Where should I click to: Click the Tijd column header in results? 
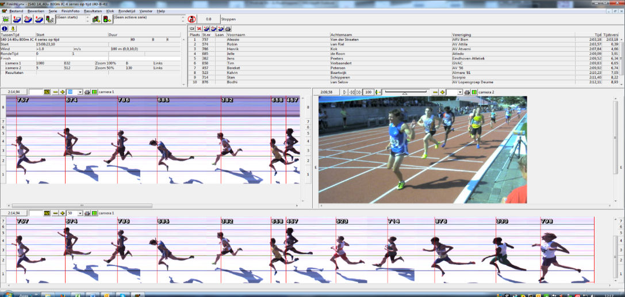point(597,35)
